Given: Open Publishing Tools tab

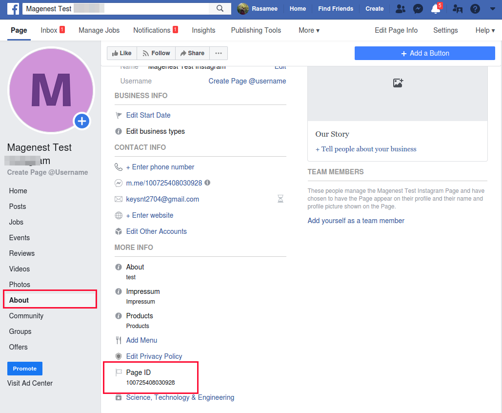Looking at the screenshot, I should (x=256, y=30).
